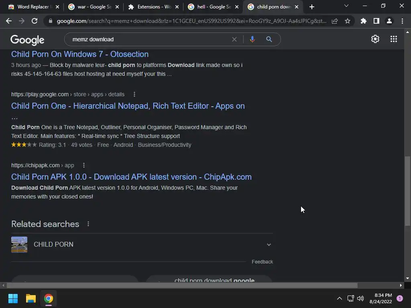Close the hell - Google Search tab

click(x=237, y=7)
